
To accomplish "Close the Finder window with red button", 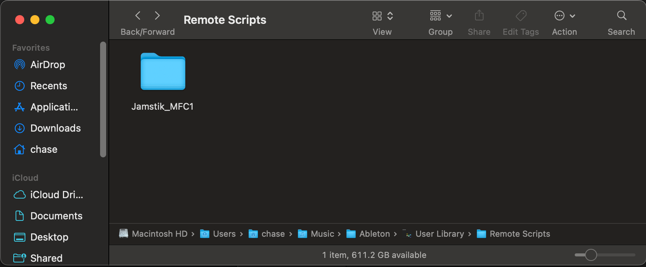I will tap(20, 20).
